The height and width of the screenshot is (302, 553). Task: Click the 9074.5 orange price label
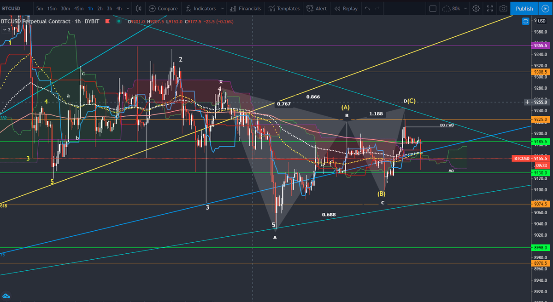click(540, 204)
